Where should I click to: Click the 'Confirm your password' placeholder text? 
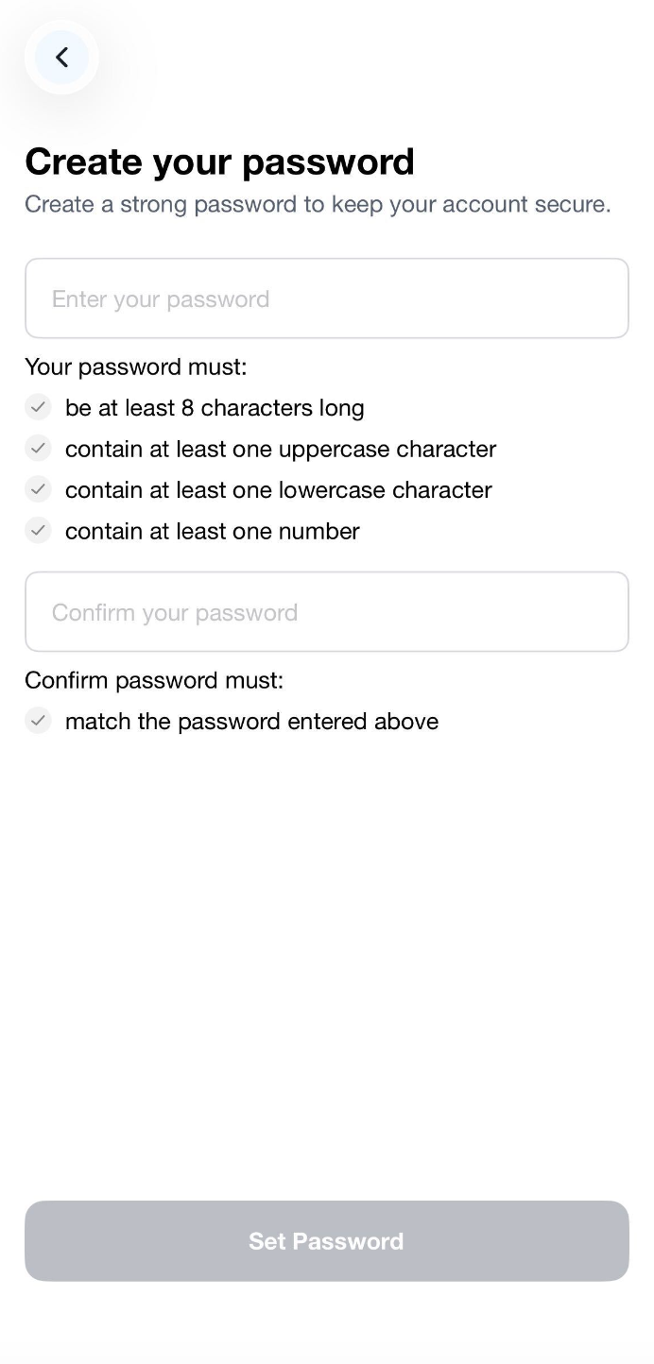click(175, 613)
